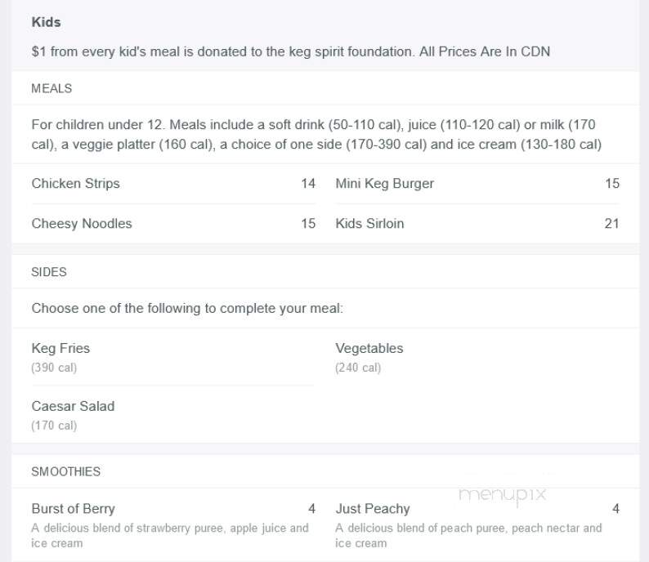Click the Chicken Strips price 14
This screenshot has height=562, width=649.
click(308, 183)
